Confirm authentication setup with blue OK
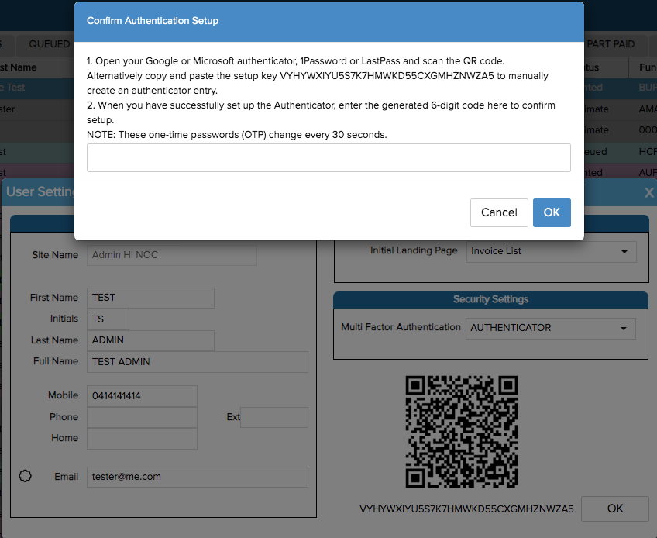The width and height of the screenshot is (657, 538). 552,212
